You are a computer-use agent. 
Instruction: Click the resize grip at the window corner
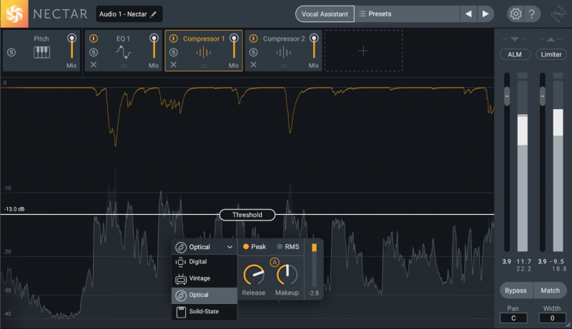568,325
